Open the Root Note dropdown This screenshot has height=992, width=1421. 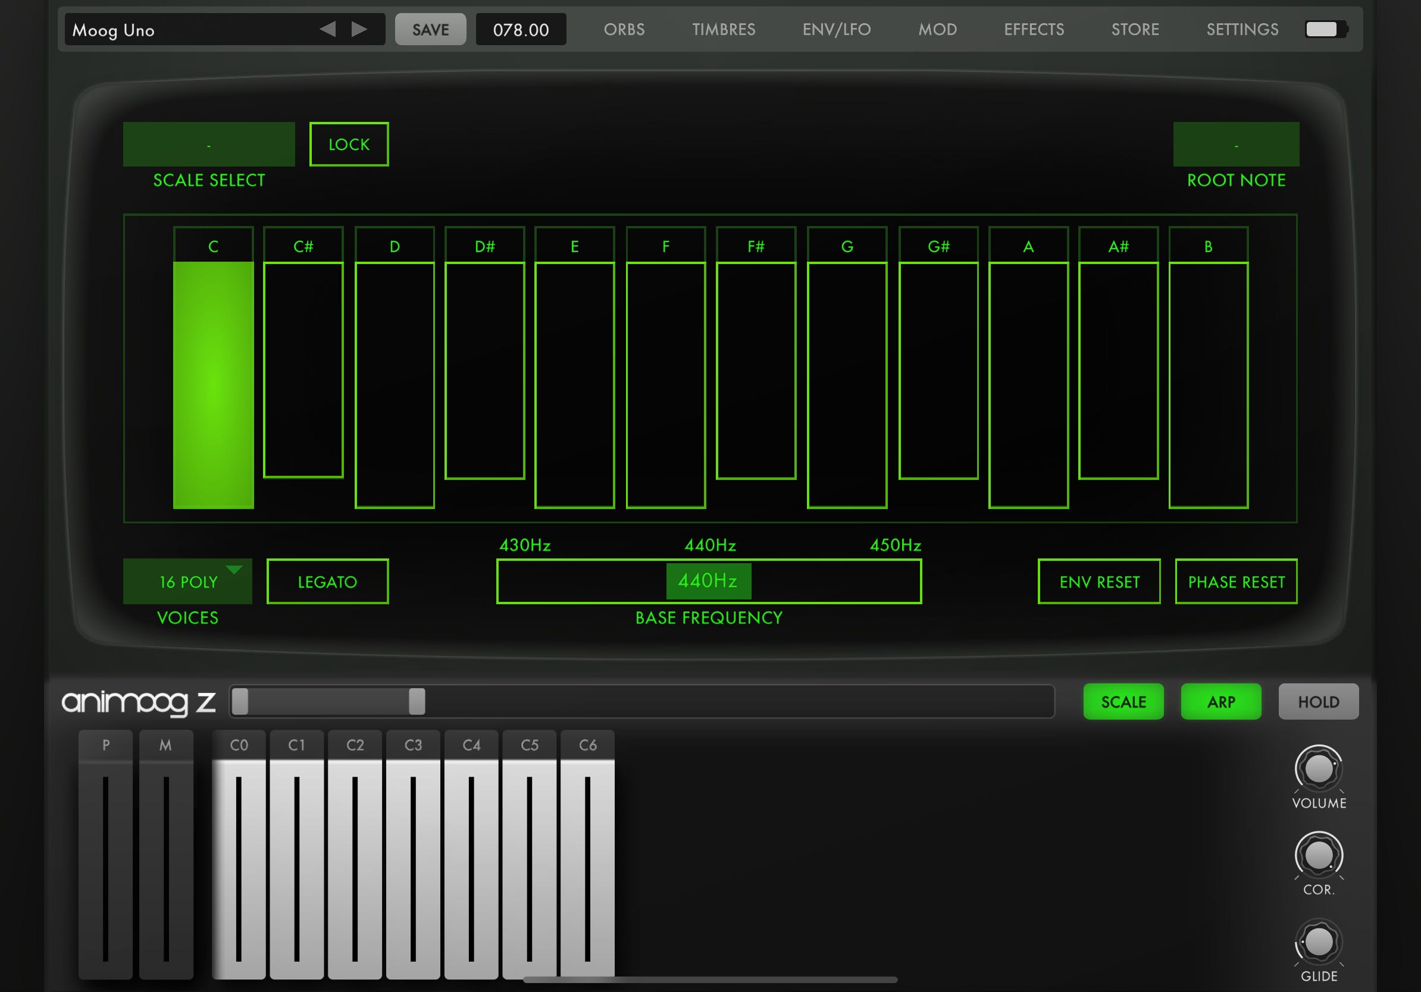click(1236, 144)
